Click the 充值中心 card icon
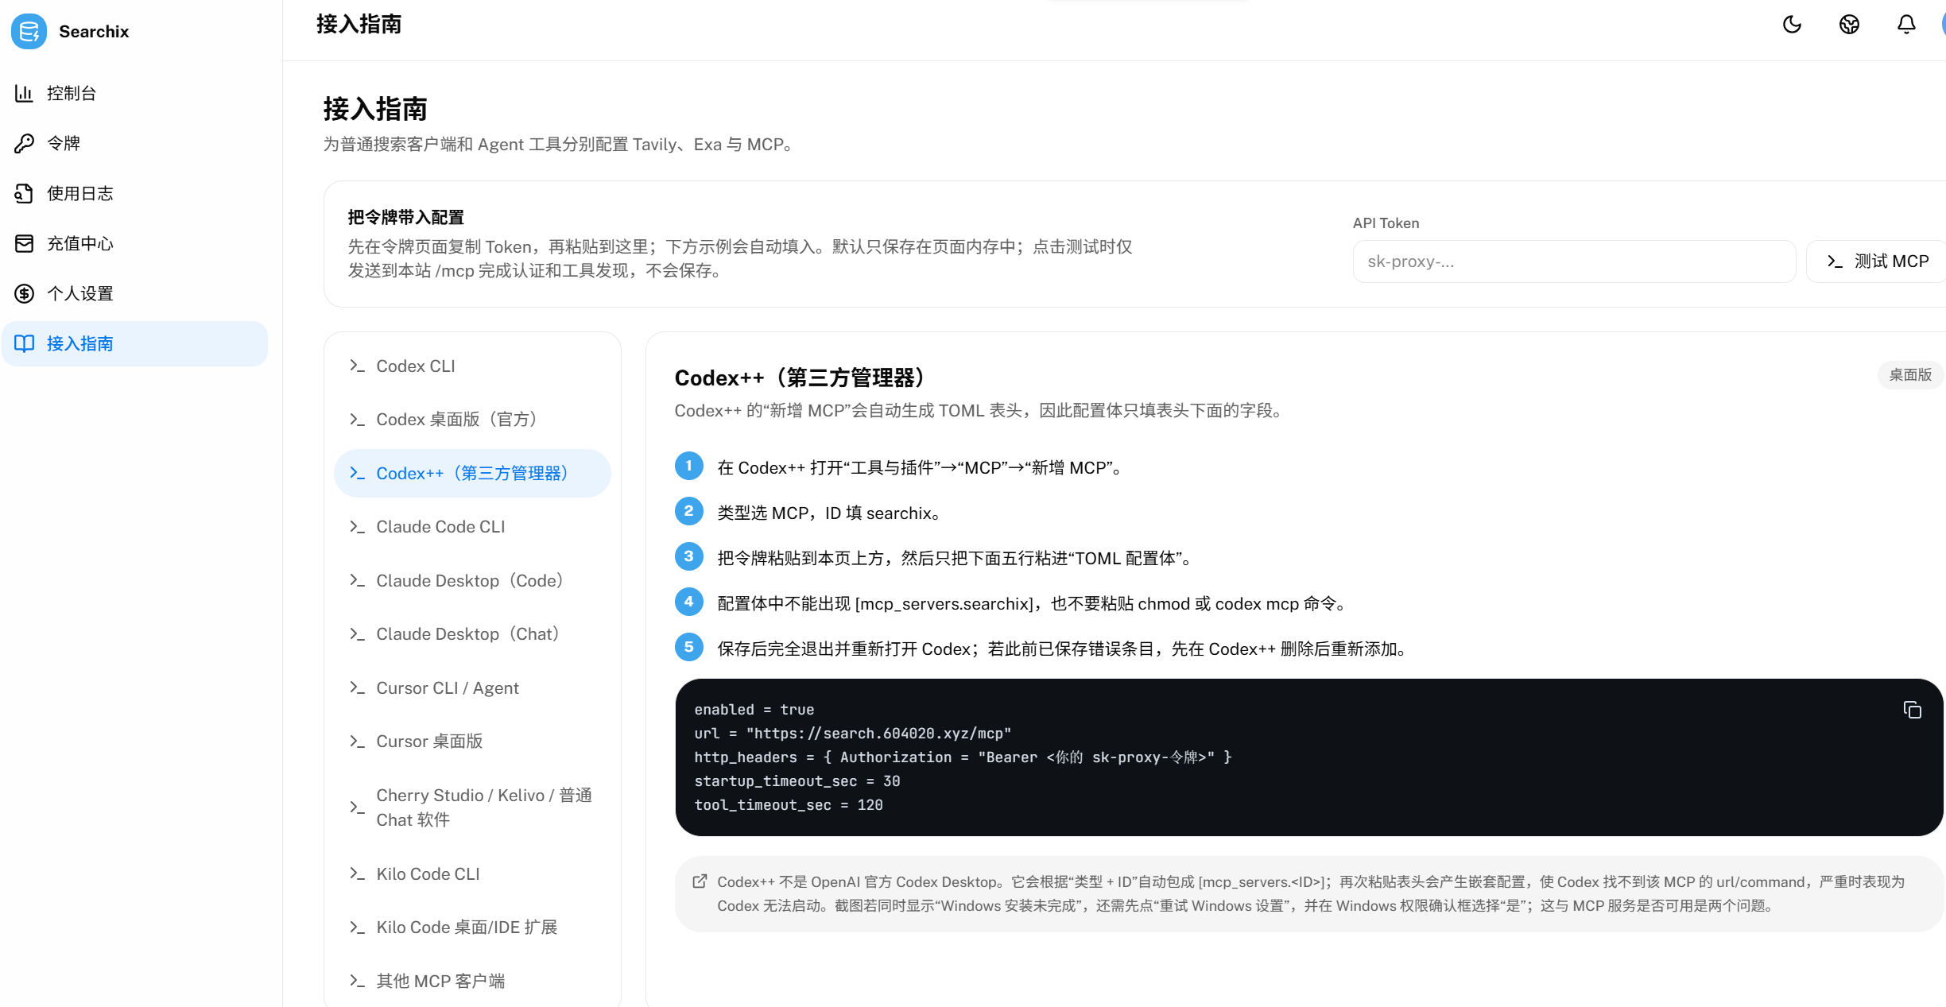The image size is (1946, 1007). click(24, 243)
